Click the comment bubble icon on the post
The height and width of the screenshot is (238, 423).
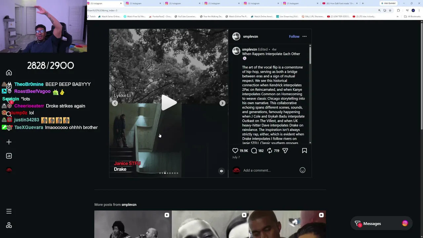[254, 151]
